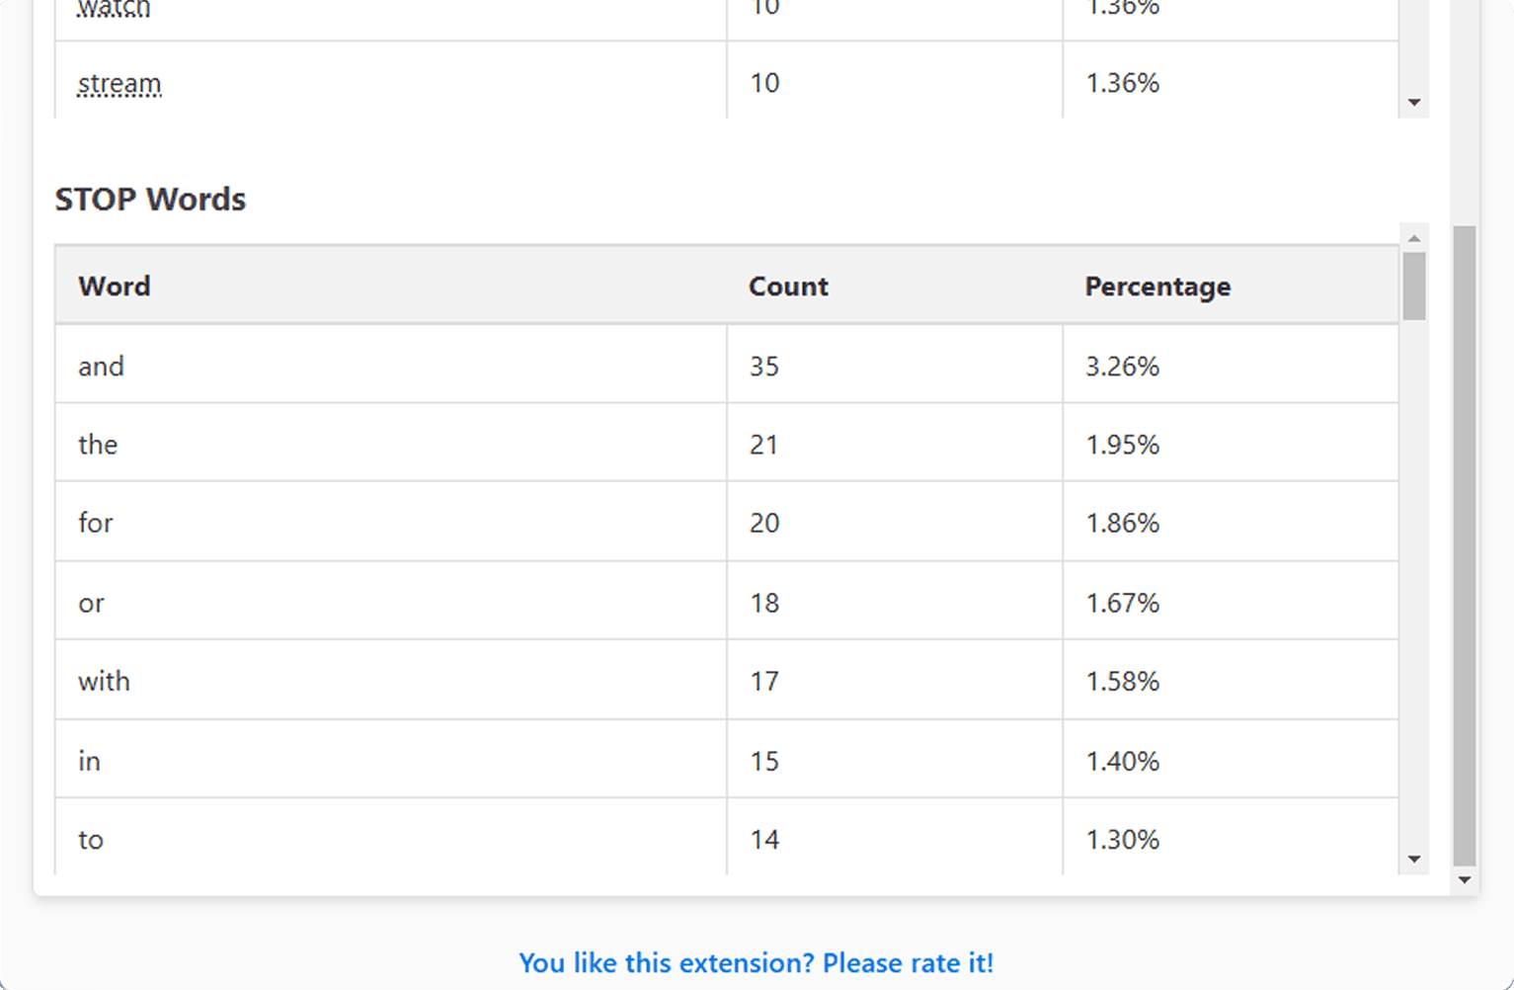Click the outer panel's scrollbar thumb
Image resolution: width=1514 pixels, height=990 pixels.
[x=1465, y=543]
